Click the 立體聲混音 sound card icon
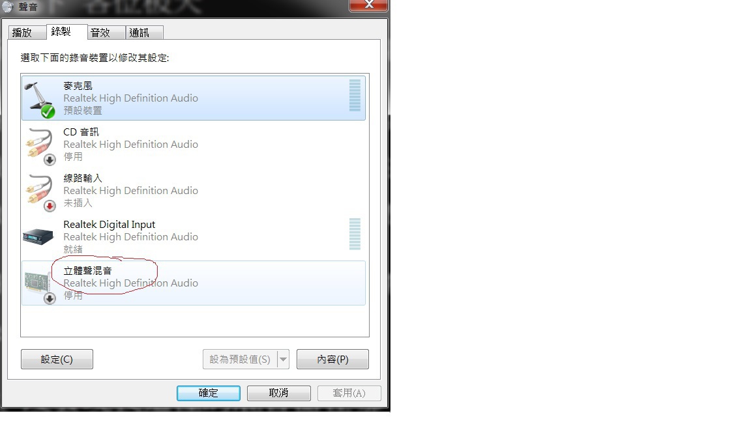Image resolution: width=751 pixels, height=422 pixels. pyautogui.click(x=39, y=287)
